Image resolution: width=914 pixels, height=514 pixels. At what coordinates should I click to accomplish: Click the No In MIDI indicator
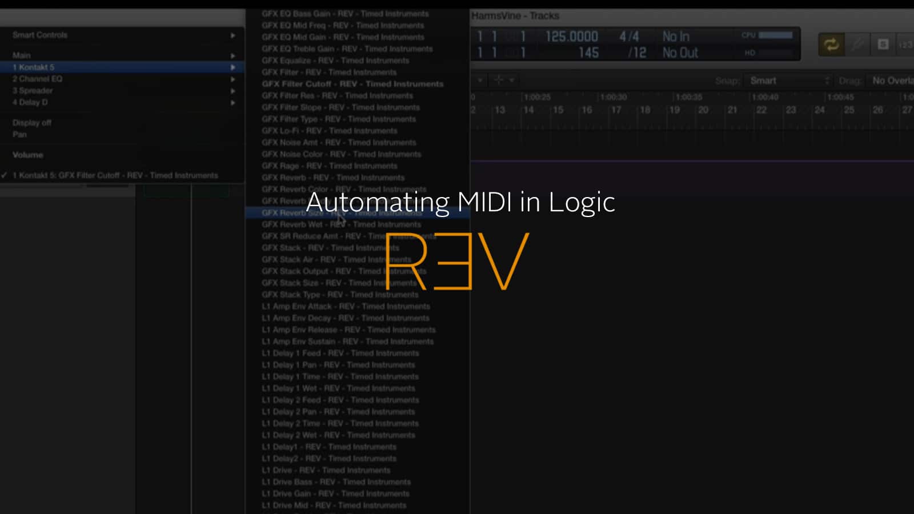point(676,37)
